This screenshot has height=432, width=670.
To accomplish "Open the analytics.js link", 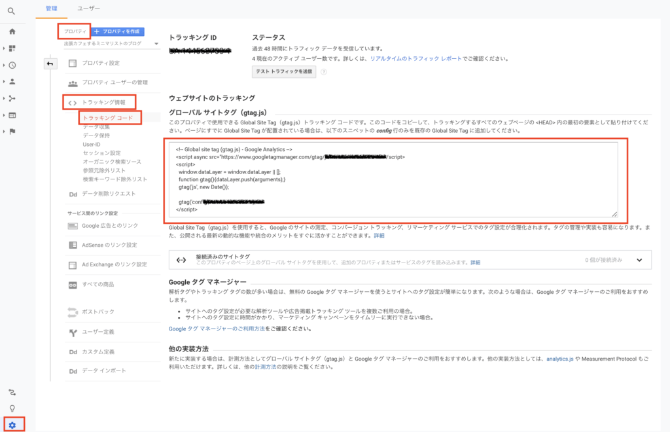I will pos(560,359).
